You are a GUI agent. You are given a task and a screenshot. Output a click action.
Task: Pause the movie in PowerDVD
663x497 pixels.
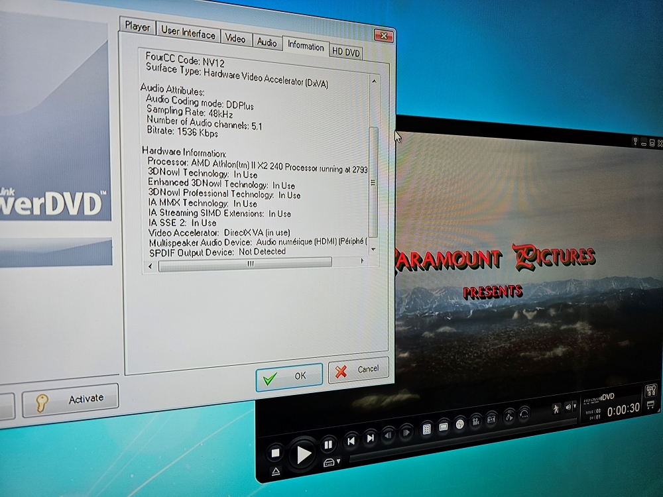click(x=328, y=445)
